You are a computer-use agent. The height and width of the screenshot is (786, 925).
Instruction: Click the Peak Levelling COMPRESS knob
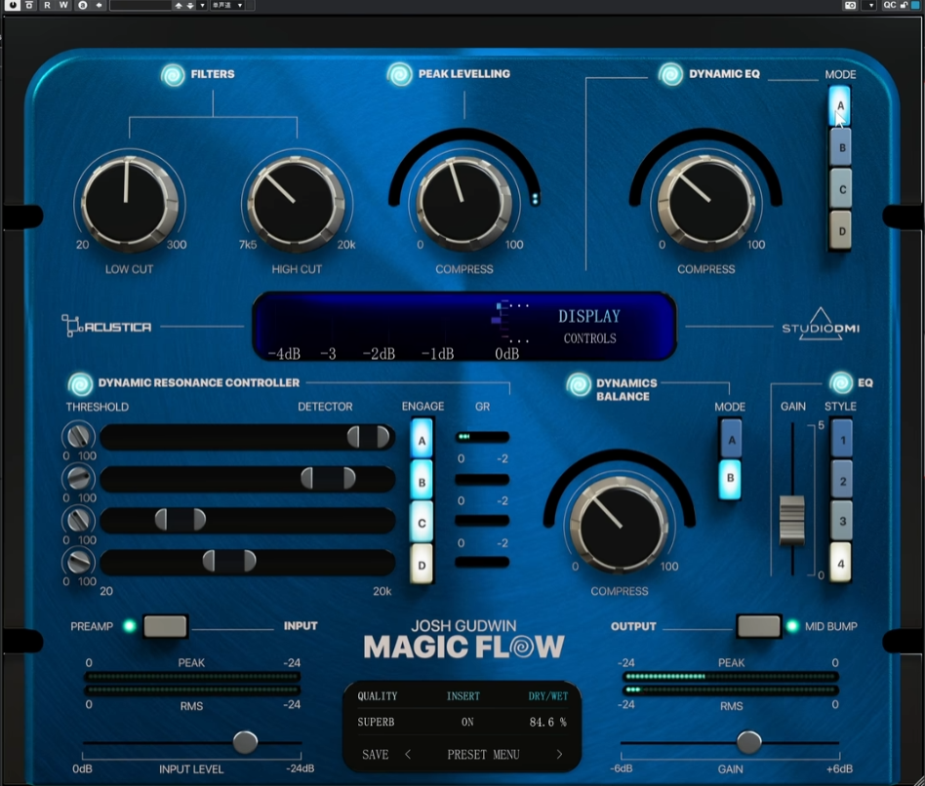[x=464, y=203]
